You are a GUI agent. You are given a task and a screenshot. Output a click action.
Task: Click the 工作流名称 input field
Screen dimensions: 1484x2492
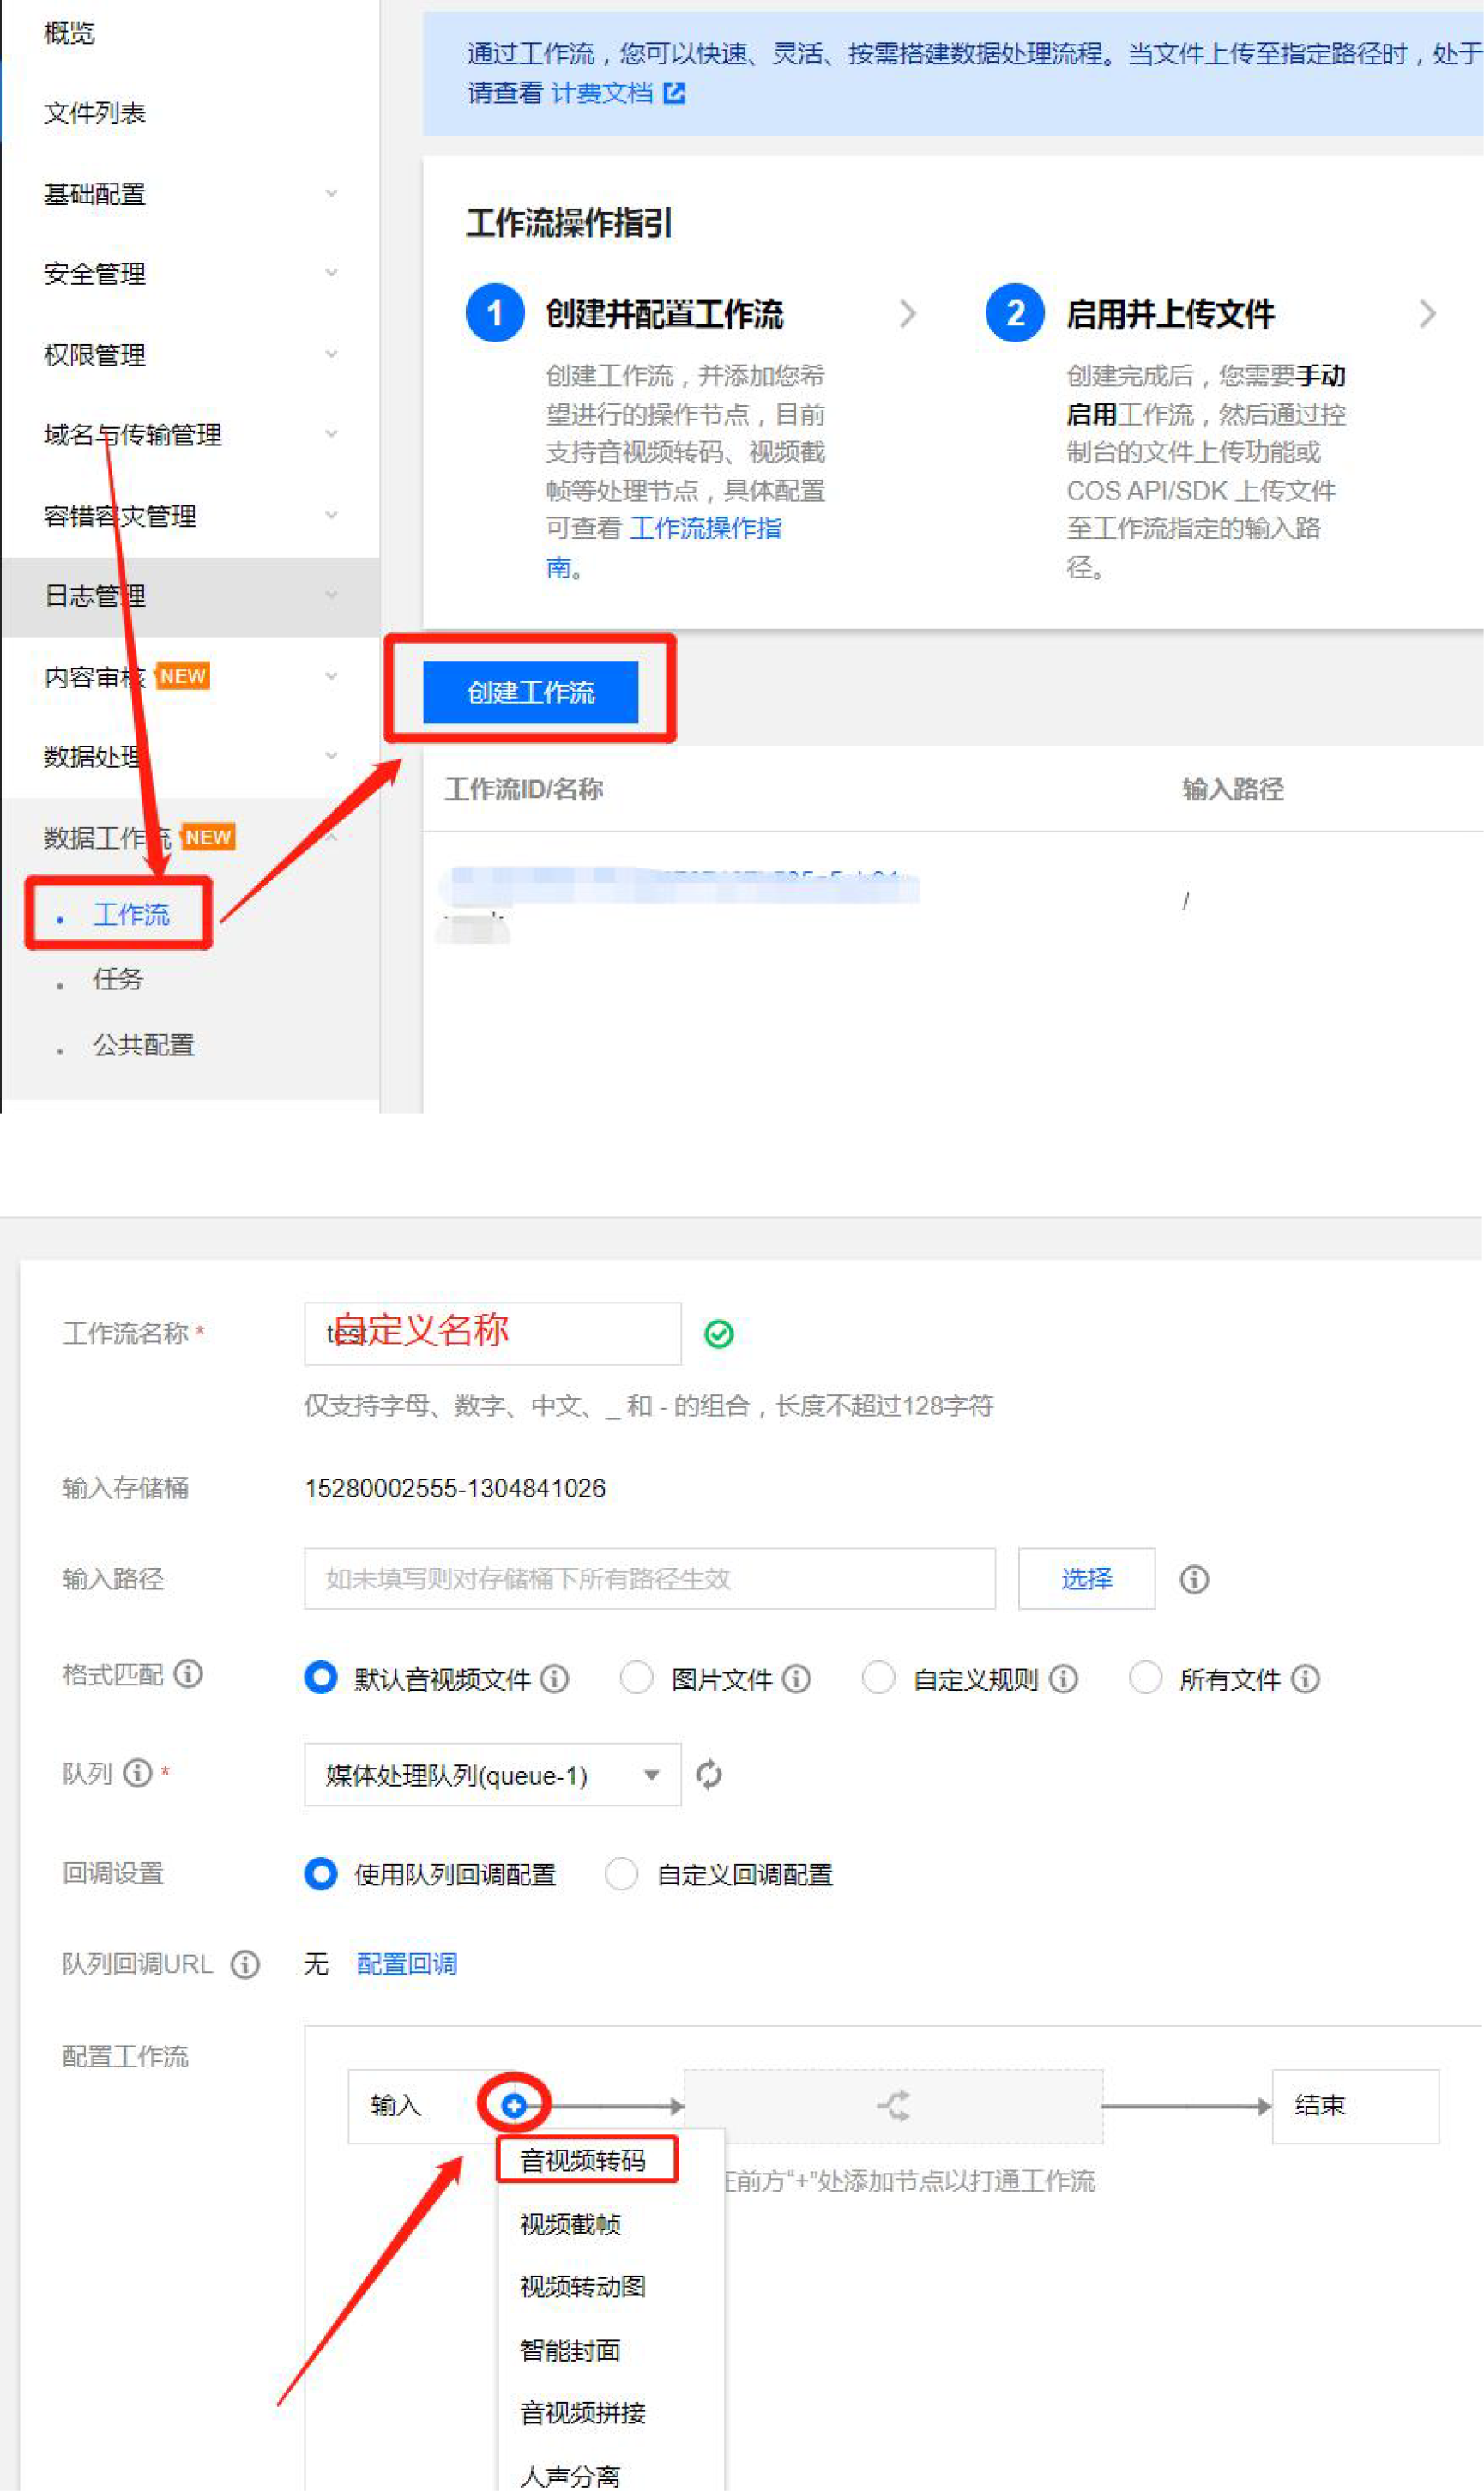493,1334
